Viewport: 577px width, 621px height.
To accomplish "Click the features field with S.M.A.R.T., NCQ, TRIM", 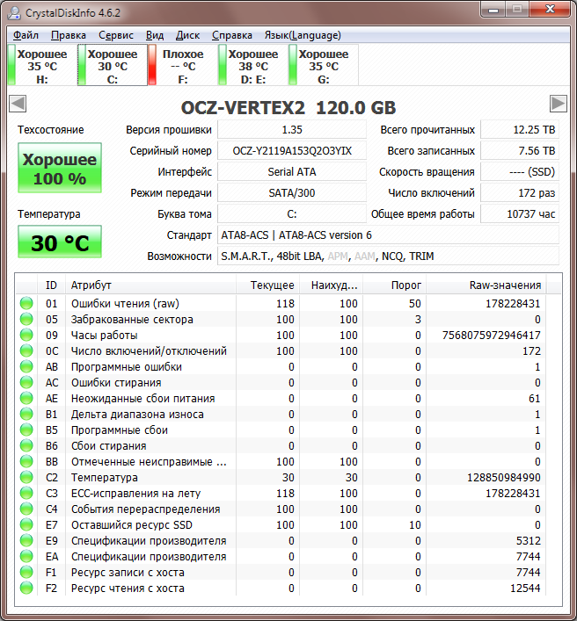I will point(388,256).
